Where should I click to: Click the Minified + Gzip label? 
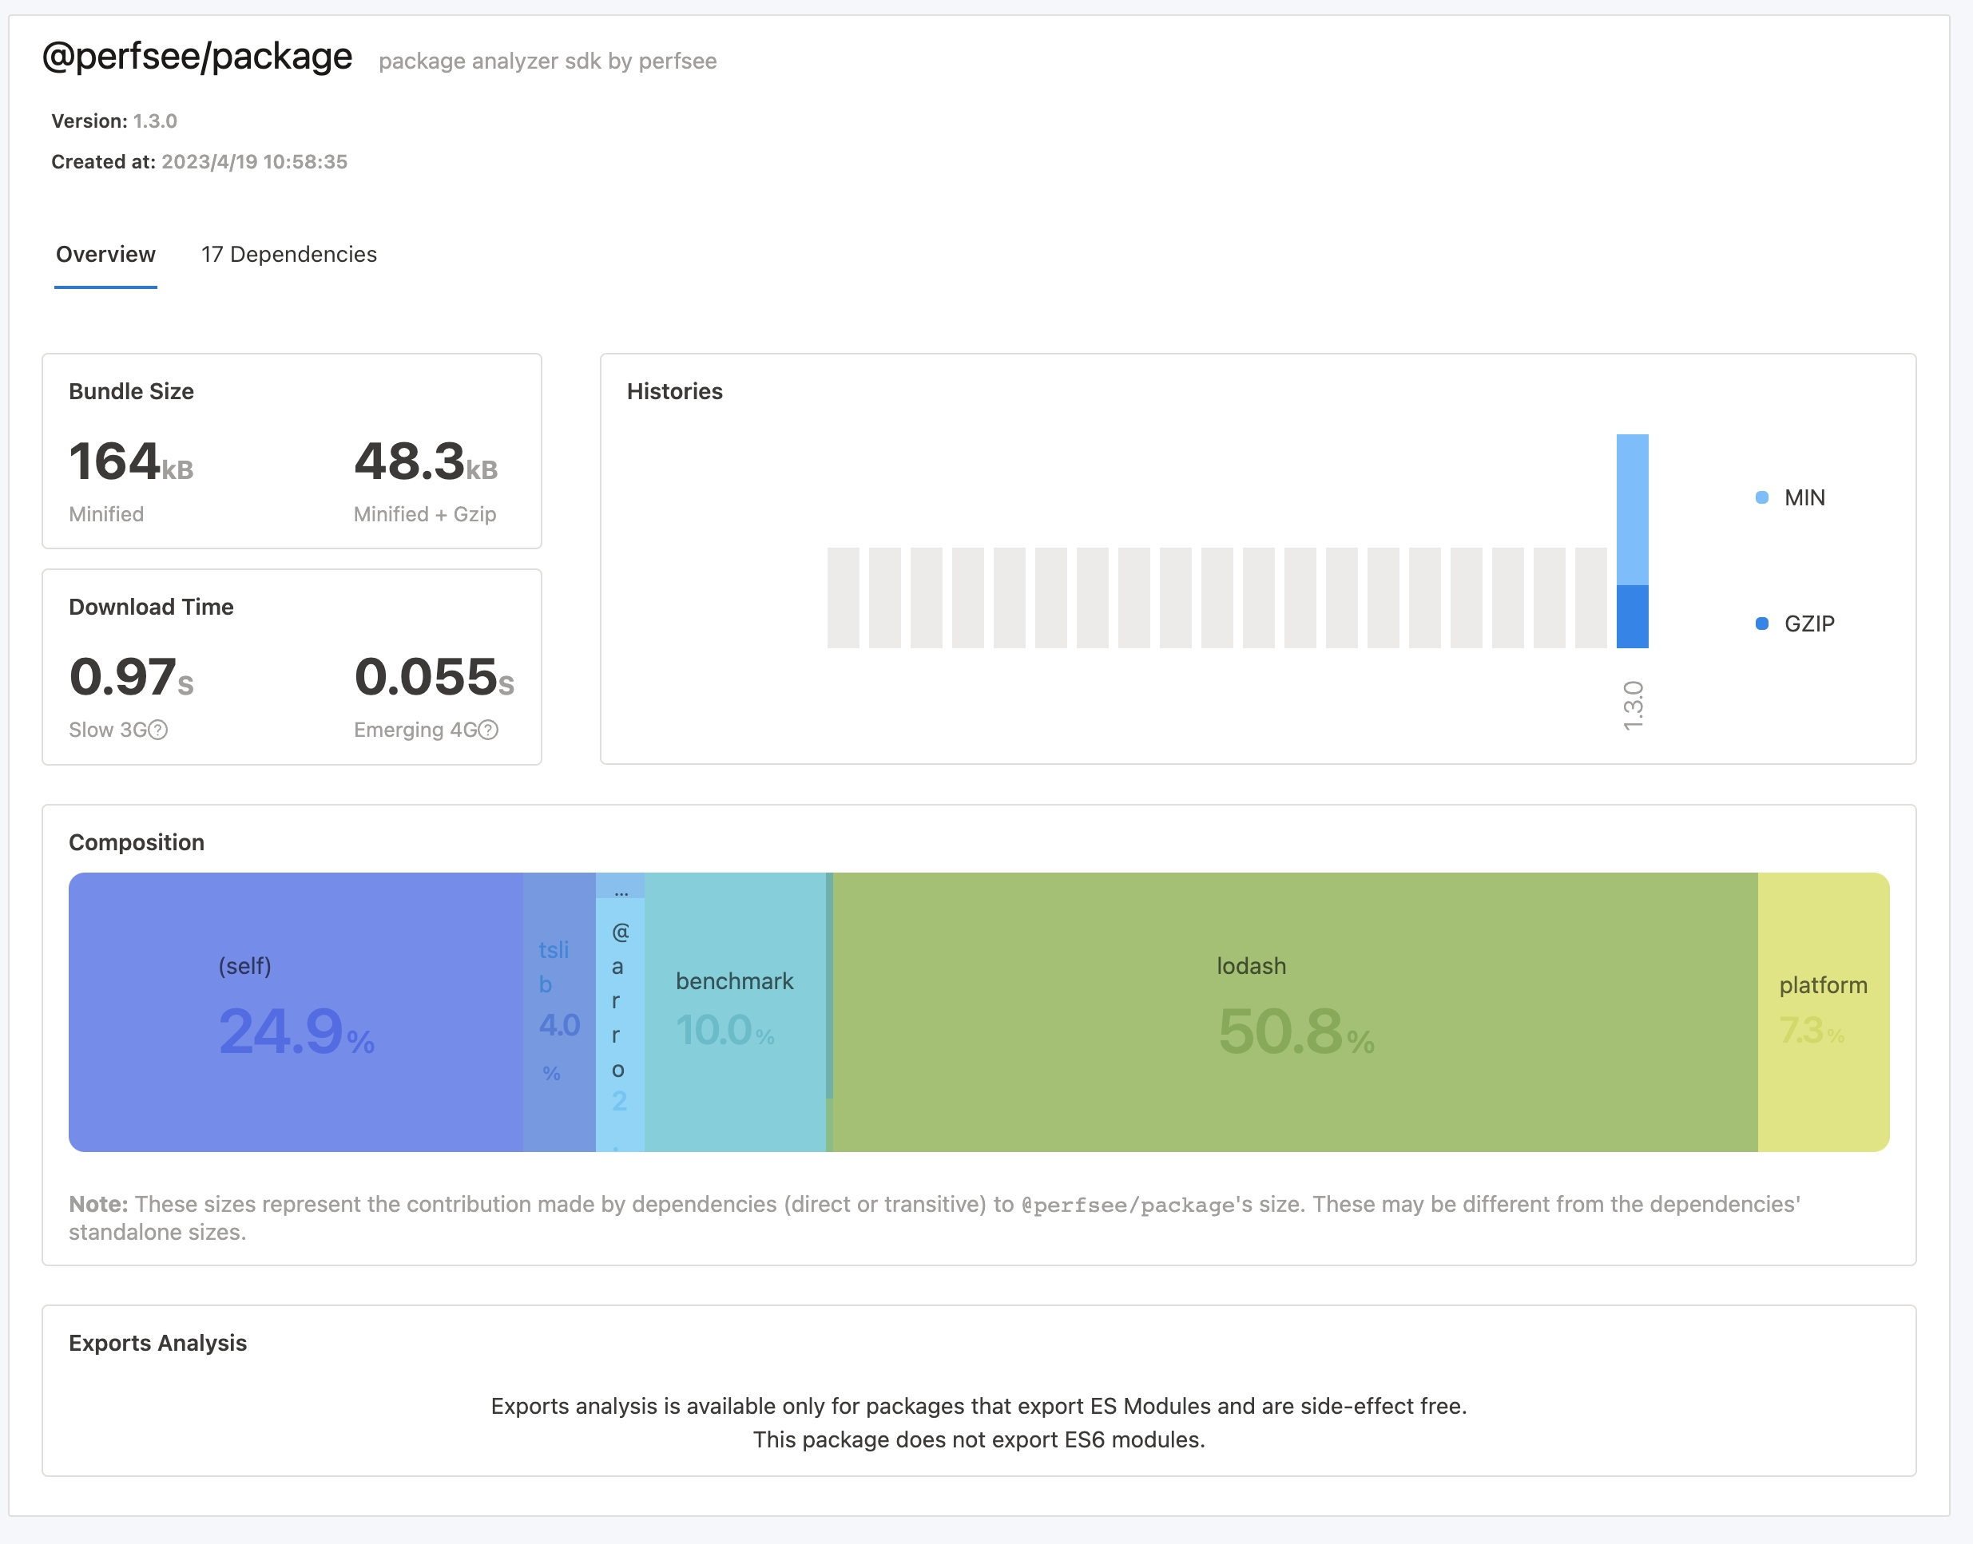[x=425, y=514]
